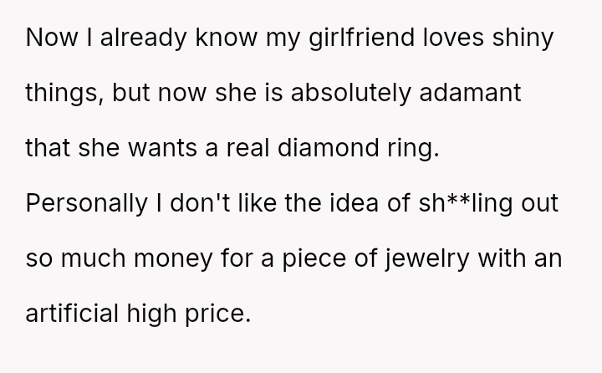Click the word "adamant"

[x=470, y=93]
